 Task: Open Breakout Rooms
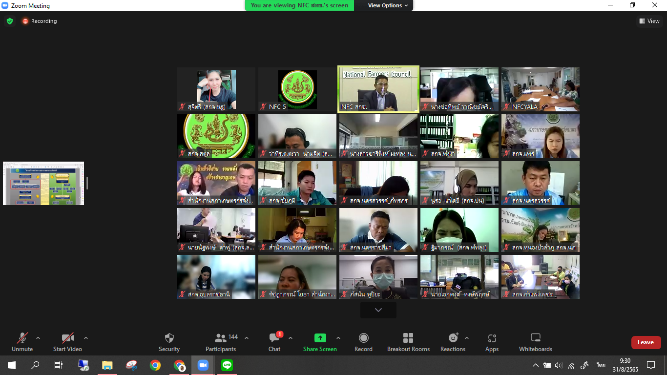[x=408, y=338]
